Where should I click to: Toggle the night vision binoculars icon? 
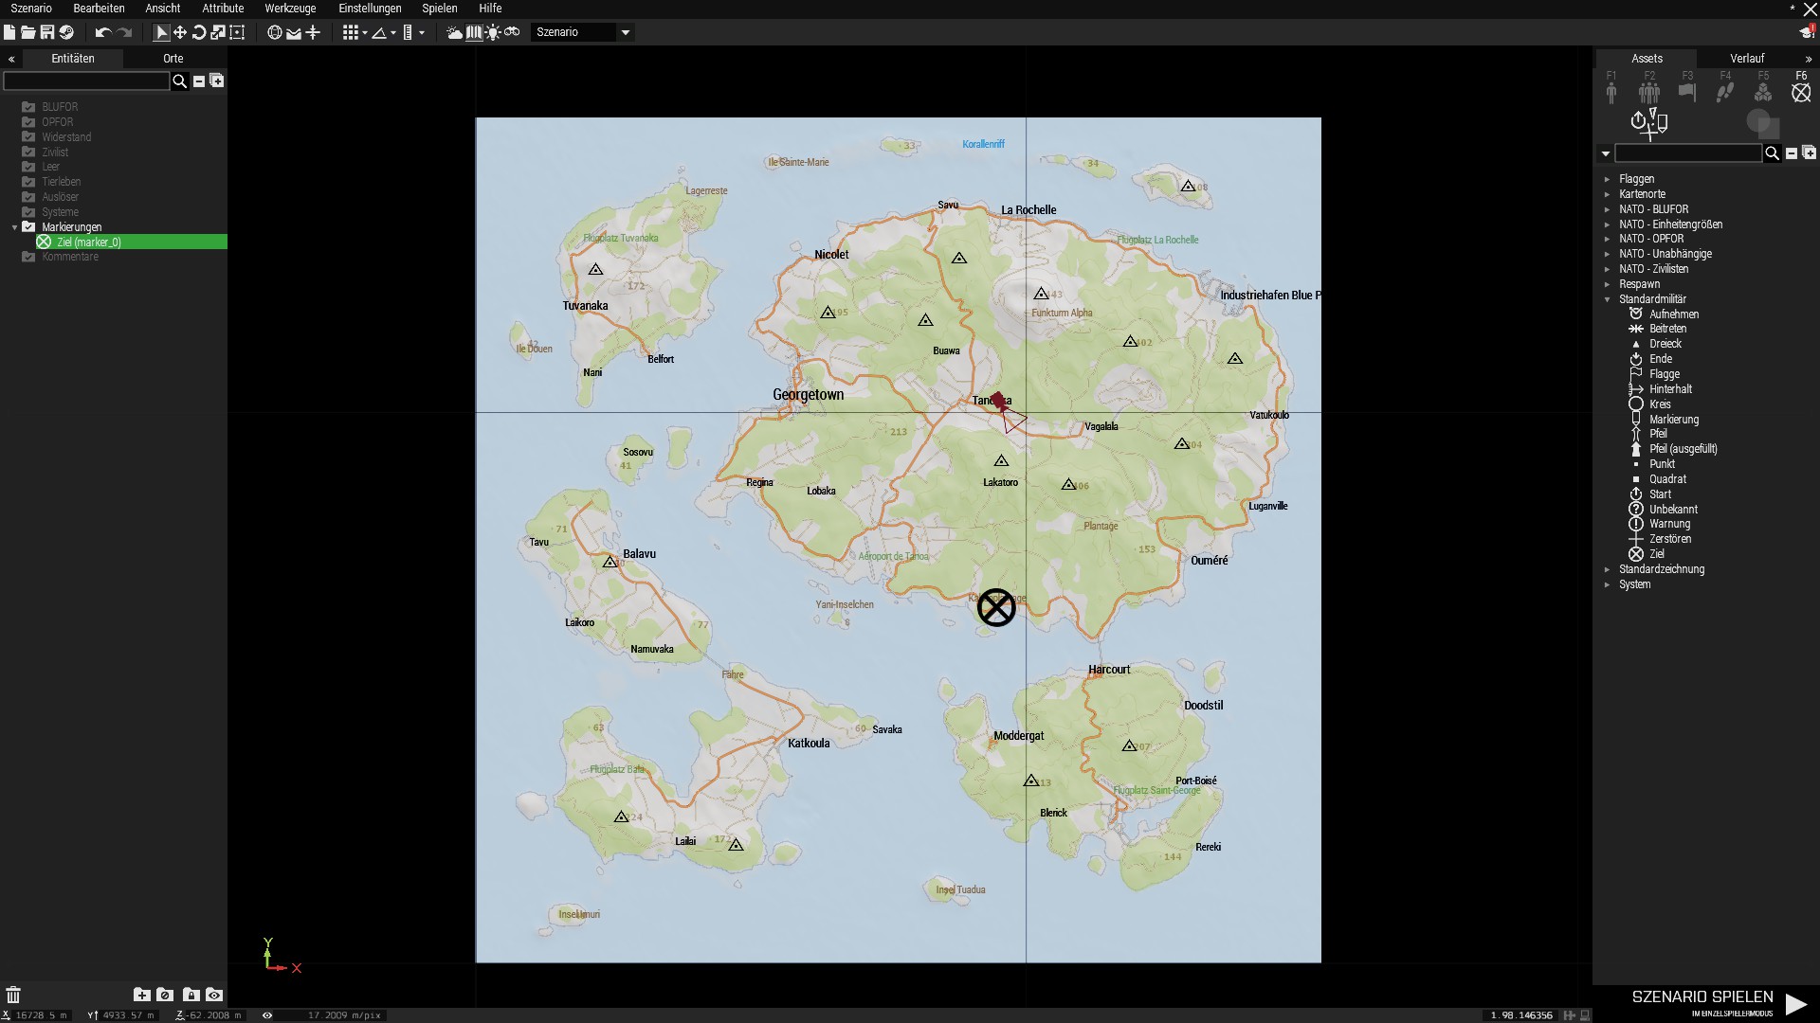[x=512, y=32]
